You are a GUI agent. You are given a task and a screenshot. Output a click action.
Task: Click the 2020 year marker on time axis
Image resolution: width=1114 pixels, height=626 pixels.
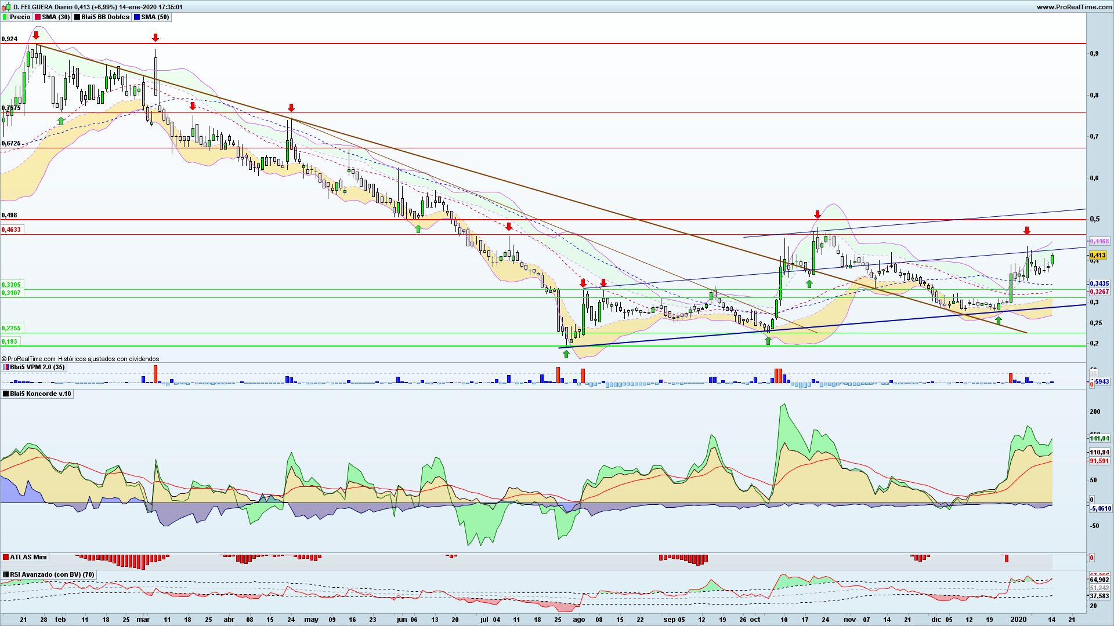pyautogui.click(x=1018, y=619)
